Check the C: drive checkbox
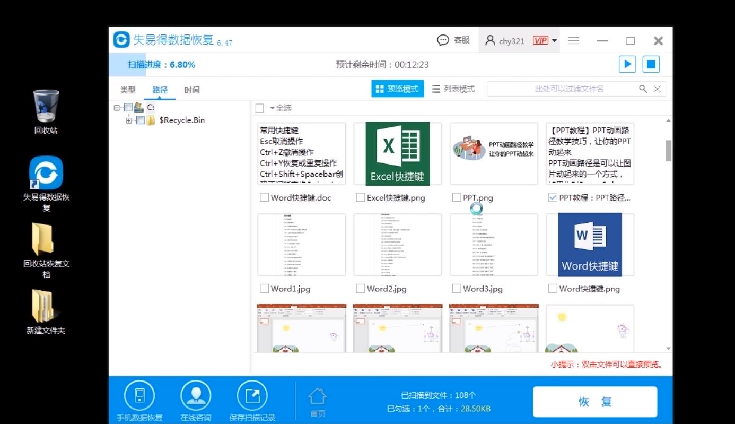The width and height of the screenshot is (735, 424). click(x=128, y=108)
